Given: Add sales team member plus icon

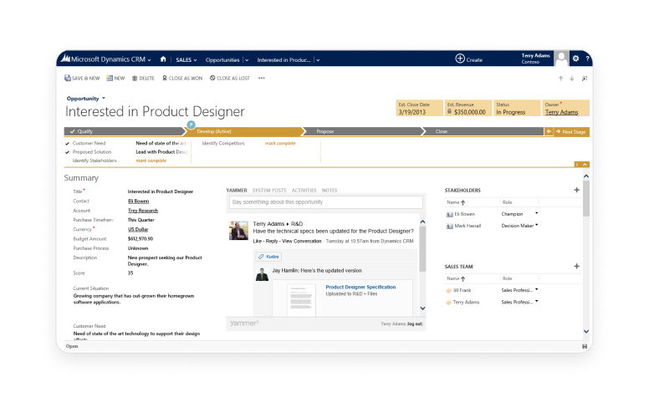Looking at the screenshot, I should point(576,266).
